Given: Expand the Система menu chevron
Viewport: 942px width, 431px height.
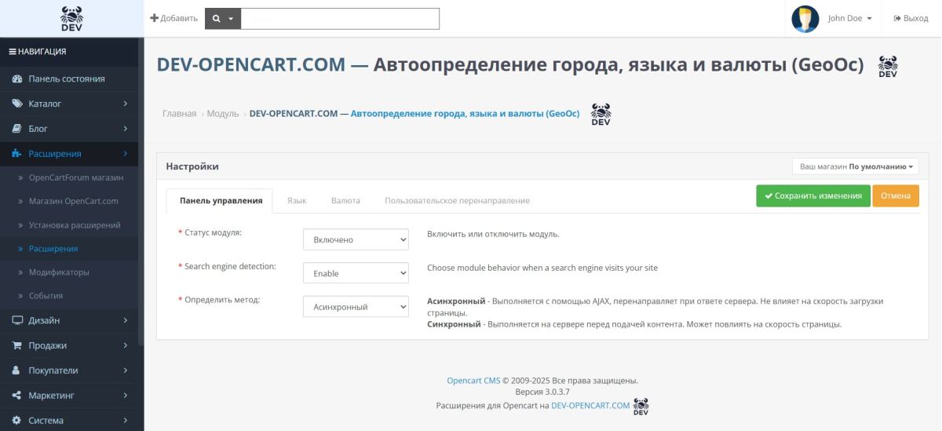Looking at the screenshot, I should [x=126, y=421].
